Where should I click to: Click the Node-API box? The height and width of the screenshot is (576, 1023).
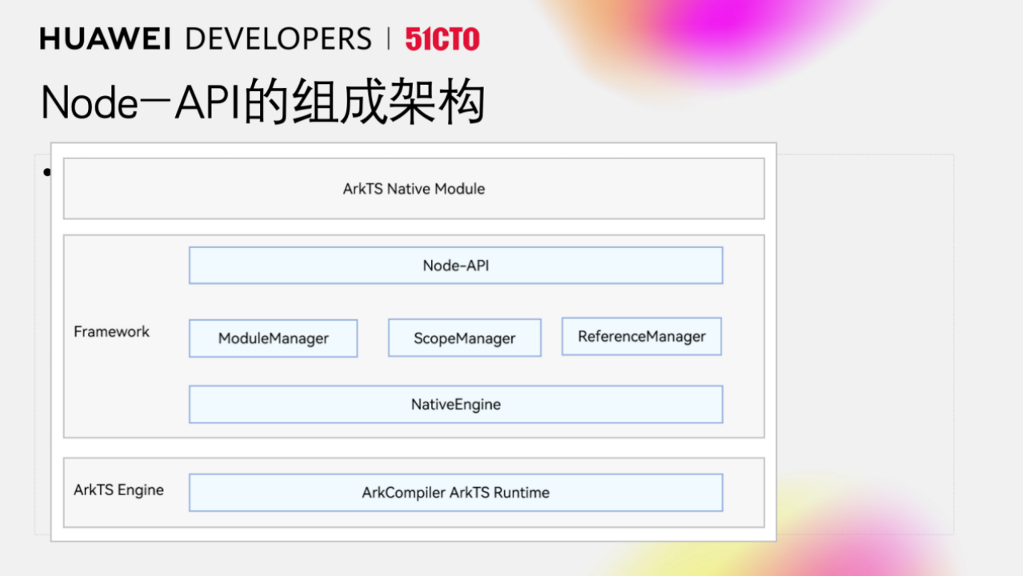(455, 266)
